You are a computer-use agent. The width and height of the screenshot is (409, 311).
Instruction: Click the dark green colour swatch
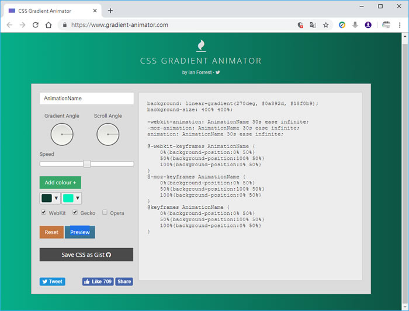[x=47, y=198]
